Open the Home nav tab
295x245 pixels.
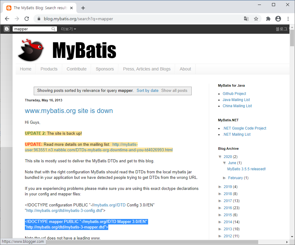[25, 69]
